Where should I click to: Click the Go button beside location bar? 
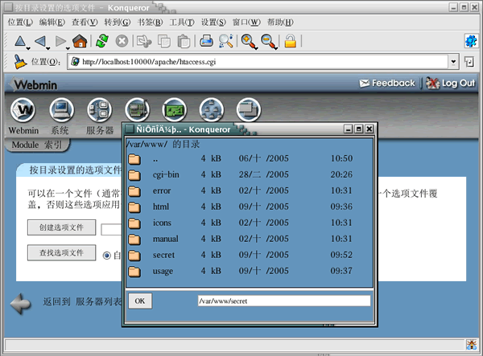click(x=469, y=62)
